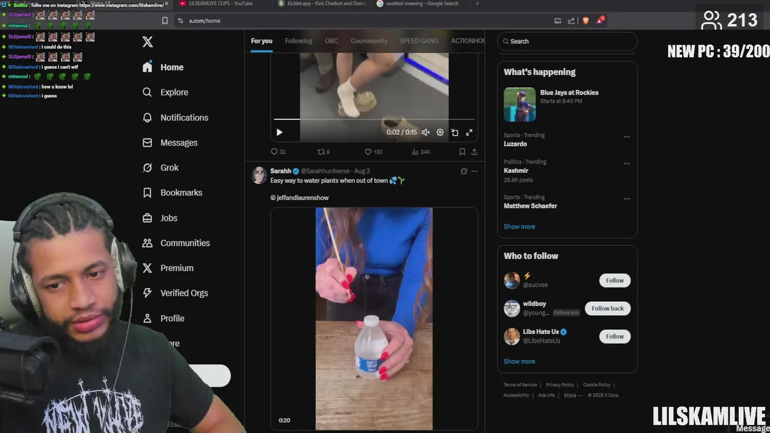This screenshot has width=770, height=433.
Task: Click the Profile person icon
Action: [x=147, y=318]
